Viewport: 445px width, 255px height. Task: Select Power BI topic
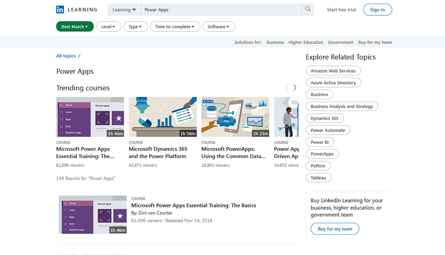[x=320, y=142]
